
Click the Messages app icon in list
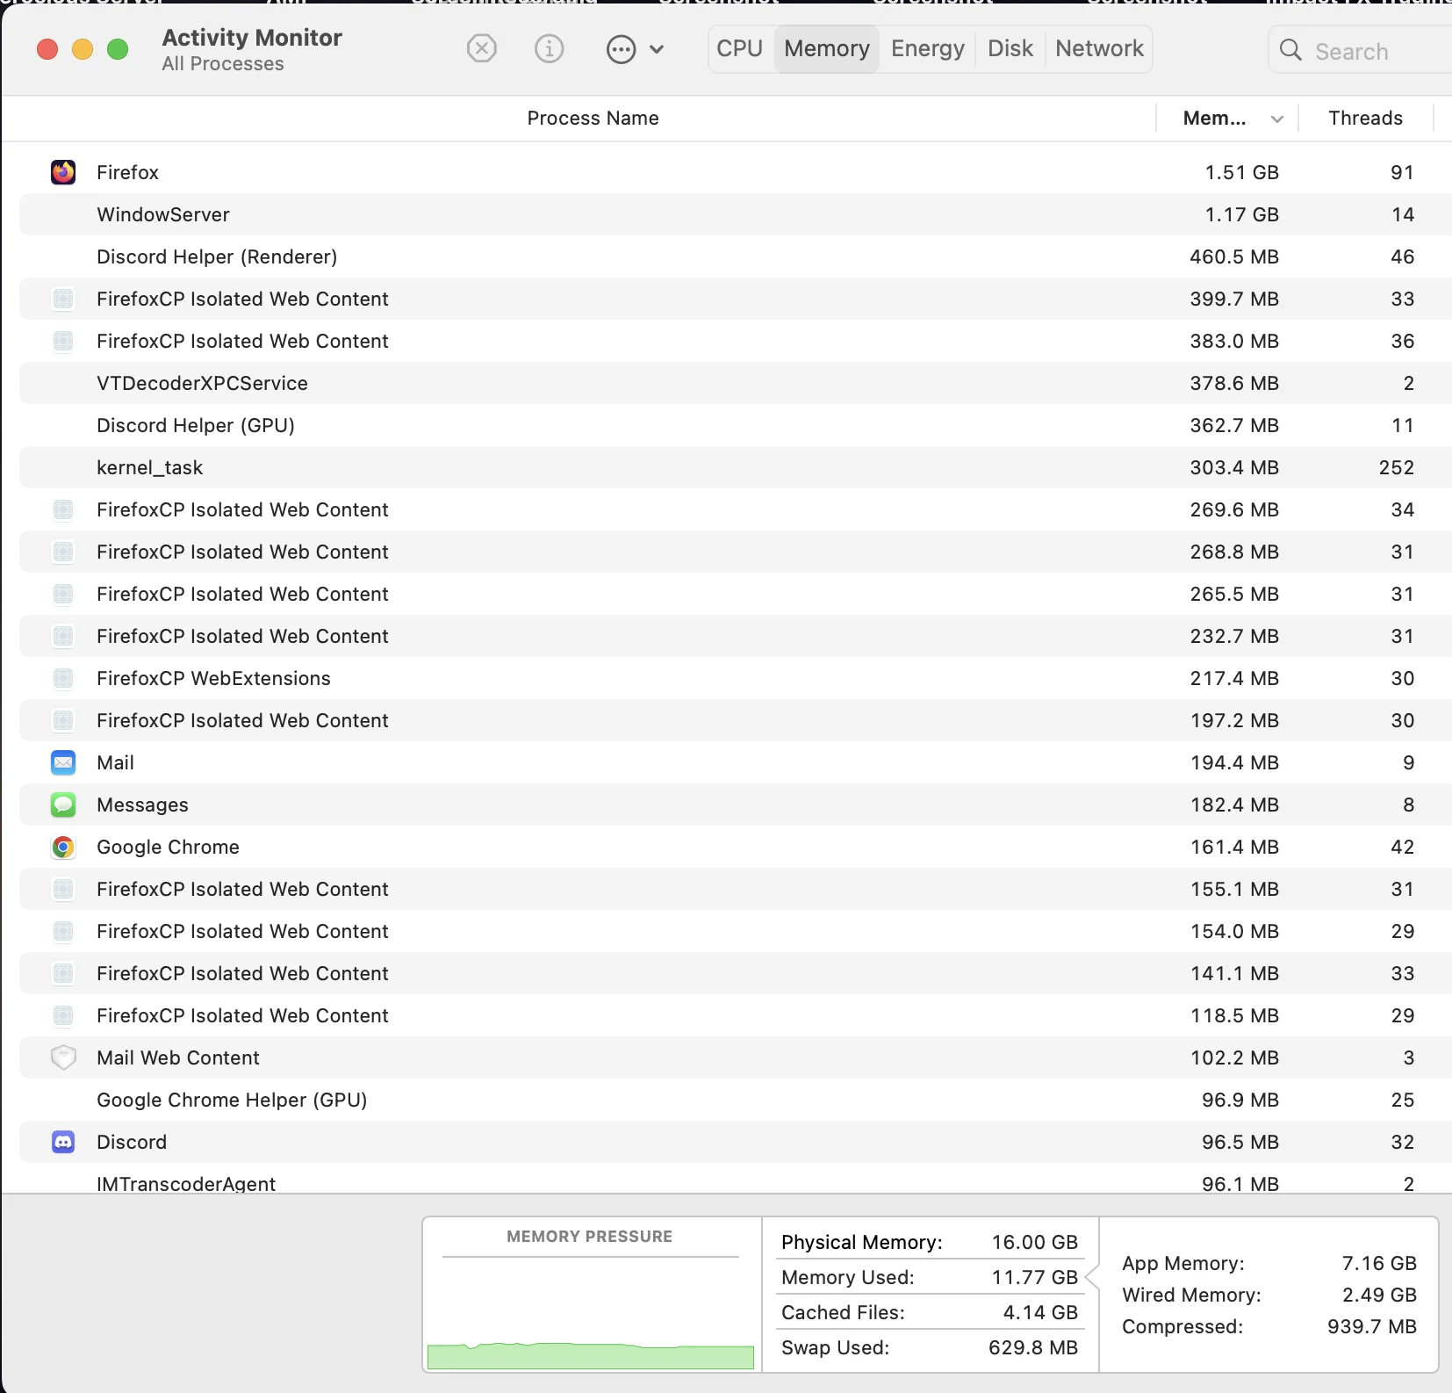tap(63, 805)
